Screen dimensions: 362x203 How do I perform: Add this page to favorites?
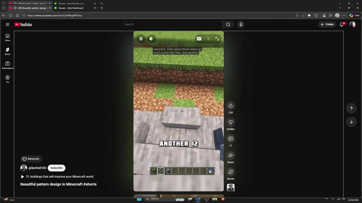coord(302,16)
